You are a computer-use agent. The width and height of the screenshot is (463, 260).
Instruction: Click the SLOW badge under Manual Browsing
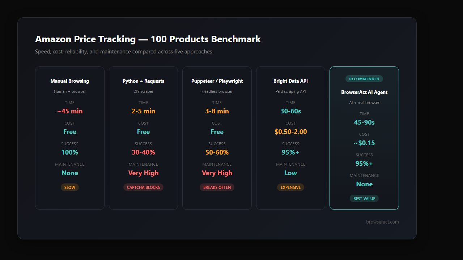tap(69, 187)
